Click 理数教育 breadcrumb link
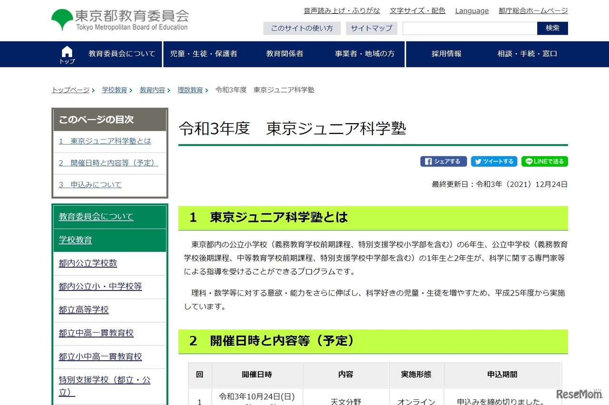Viewport: 609px width, 405px height. pos(190,90)
